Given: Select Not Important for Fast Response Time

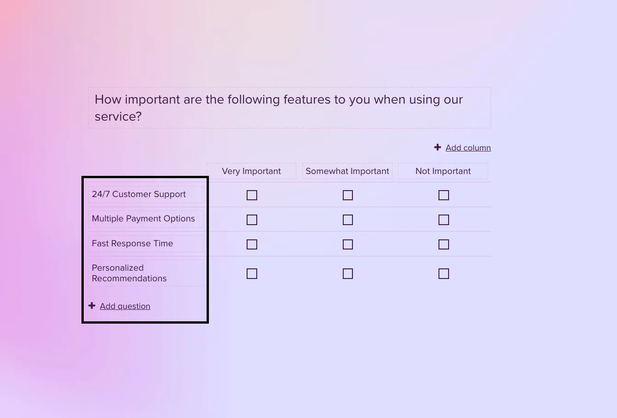Looking at the screenshot, I should (x=444, y=244).
